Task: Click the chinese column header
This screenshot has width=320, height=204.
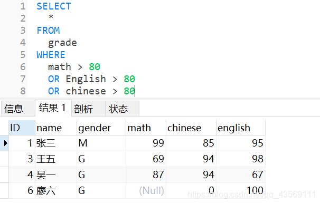Action: [x=191, y=128]
